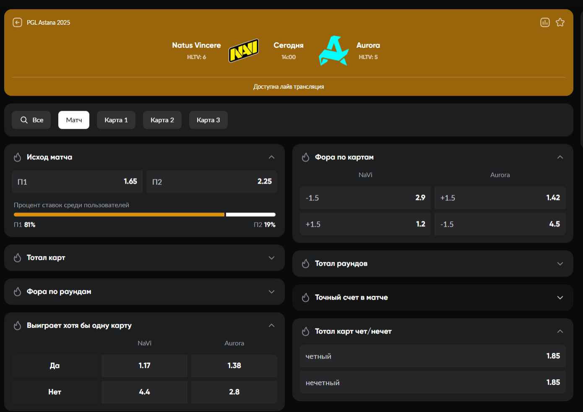Click the Доступна лайв трансляция notice
The height and width of the screenshot is (412, 583).
click(289, 87)
